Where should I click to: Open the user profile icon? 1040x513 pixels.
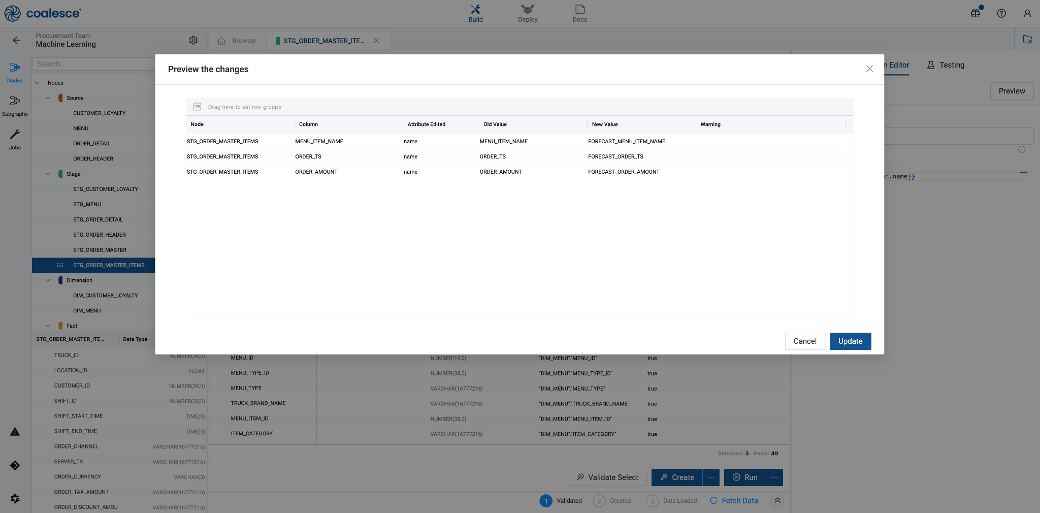click(x=1027, y=13)
